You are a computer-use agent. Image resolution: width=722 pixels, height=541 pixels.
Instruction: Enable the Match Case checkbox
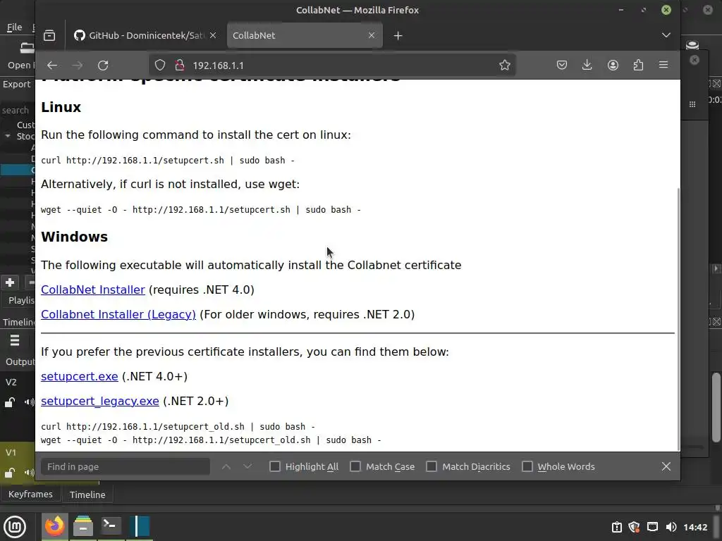click(355, 466)
